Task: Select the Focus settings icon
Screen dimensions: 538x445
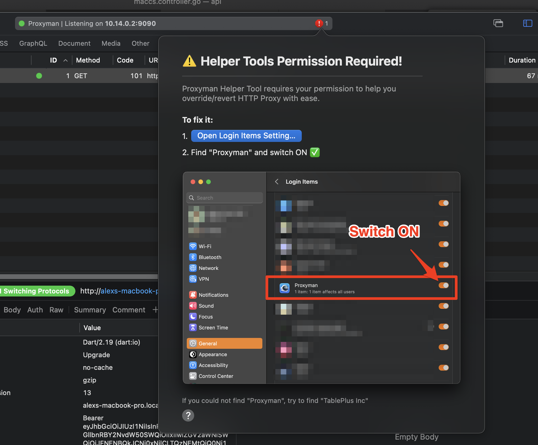Action: [x=193, y=316]
